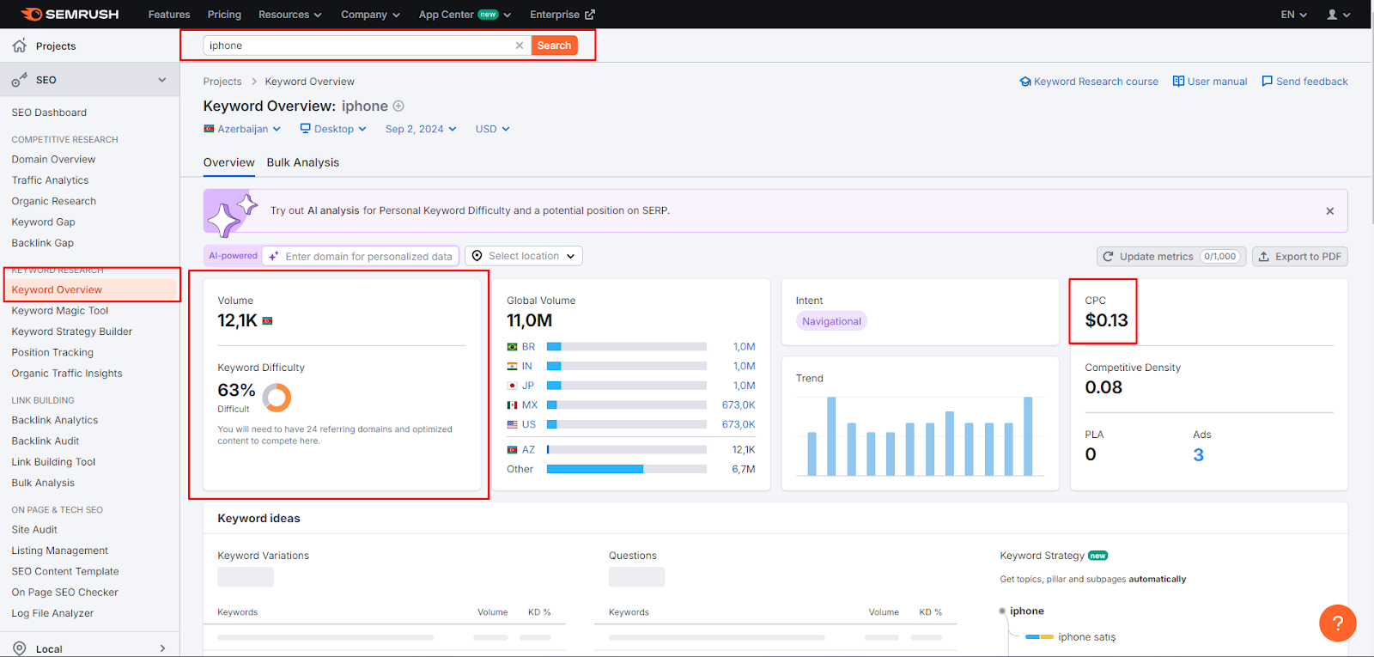Viewport: 1374px width, 657px height.
Task: Click the Competitive Density value 0.08
Action: (x=1103, y=387)
